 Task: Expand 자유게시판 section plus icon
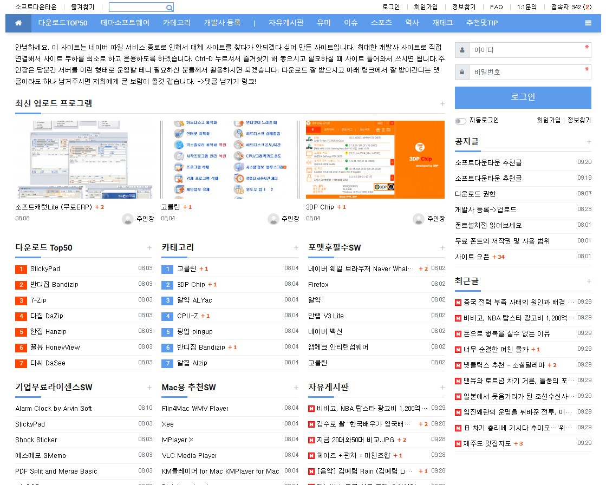[442, 388]
